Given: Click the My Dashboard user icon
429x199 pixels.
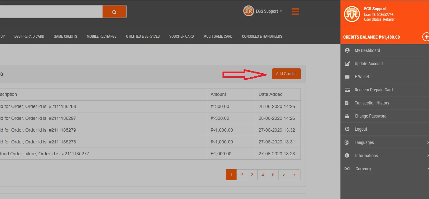Looking at the screenshot, I should [x=347, y=50].
